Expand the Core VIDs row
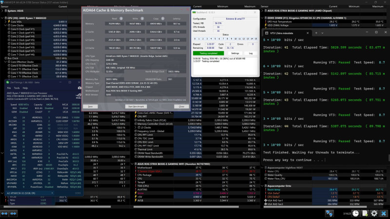The width and height of the screenshot is (390, 219). click(5, 21)
